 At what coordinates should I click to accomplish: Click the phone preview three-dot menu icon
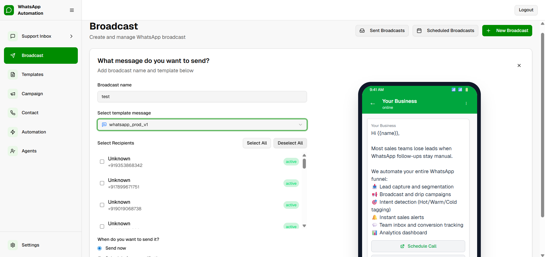click(466, 103)
